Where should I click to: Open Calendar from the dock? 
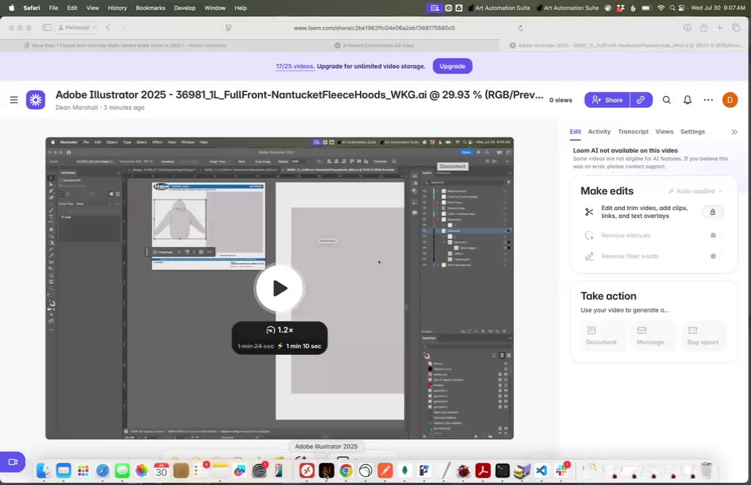coord(161,471)
